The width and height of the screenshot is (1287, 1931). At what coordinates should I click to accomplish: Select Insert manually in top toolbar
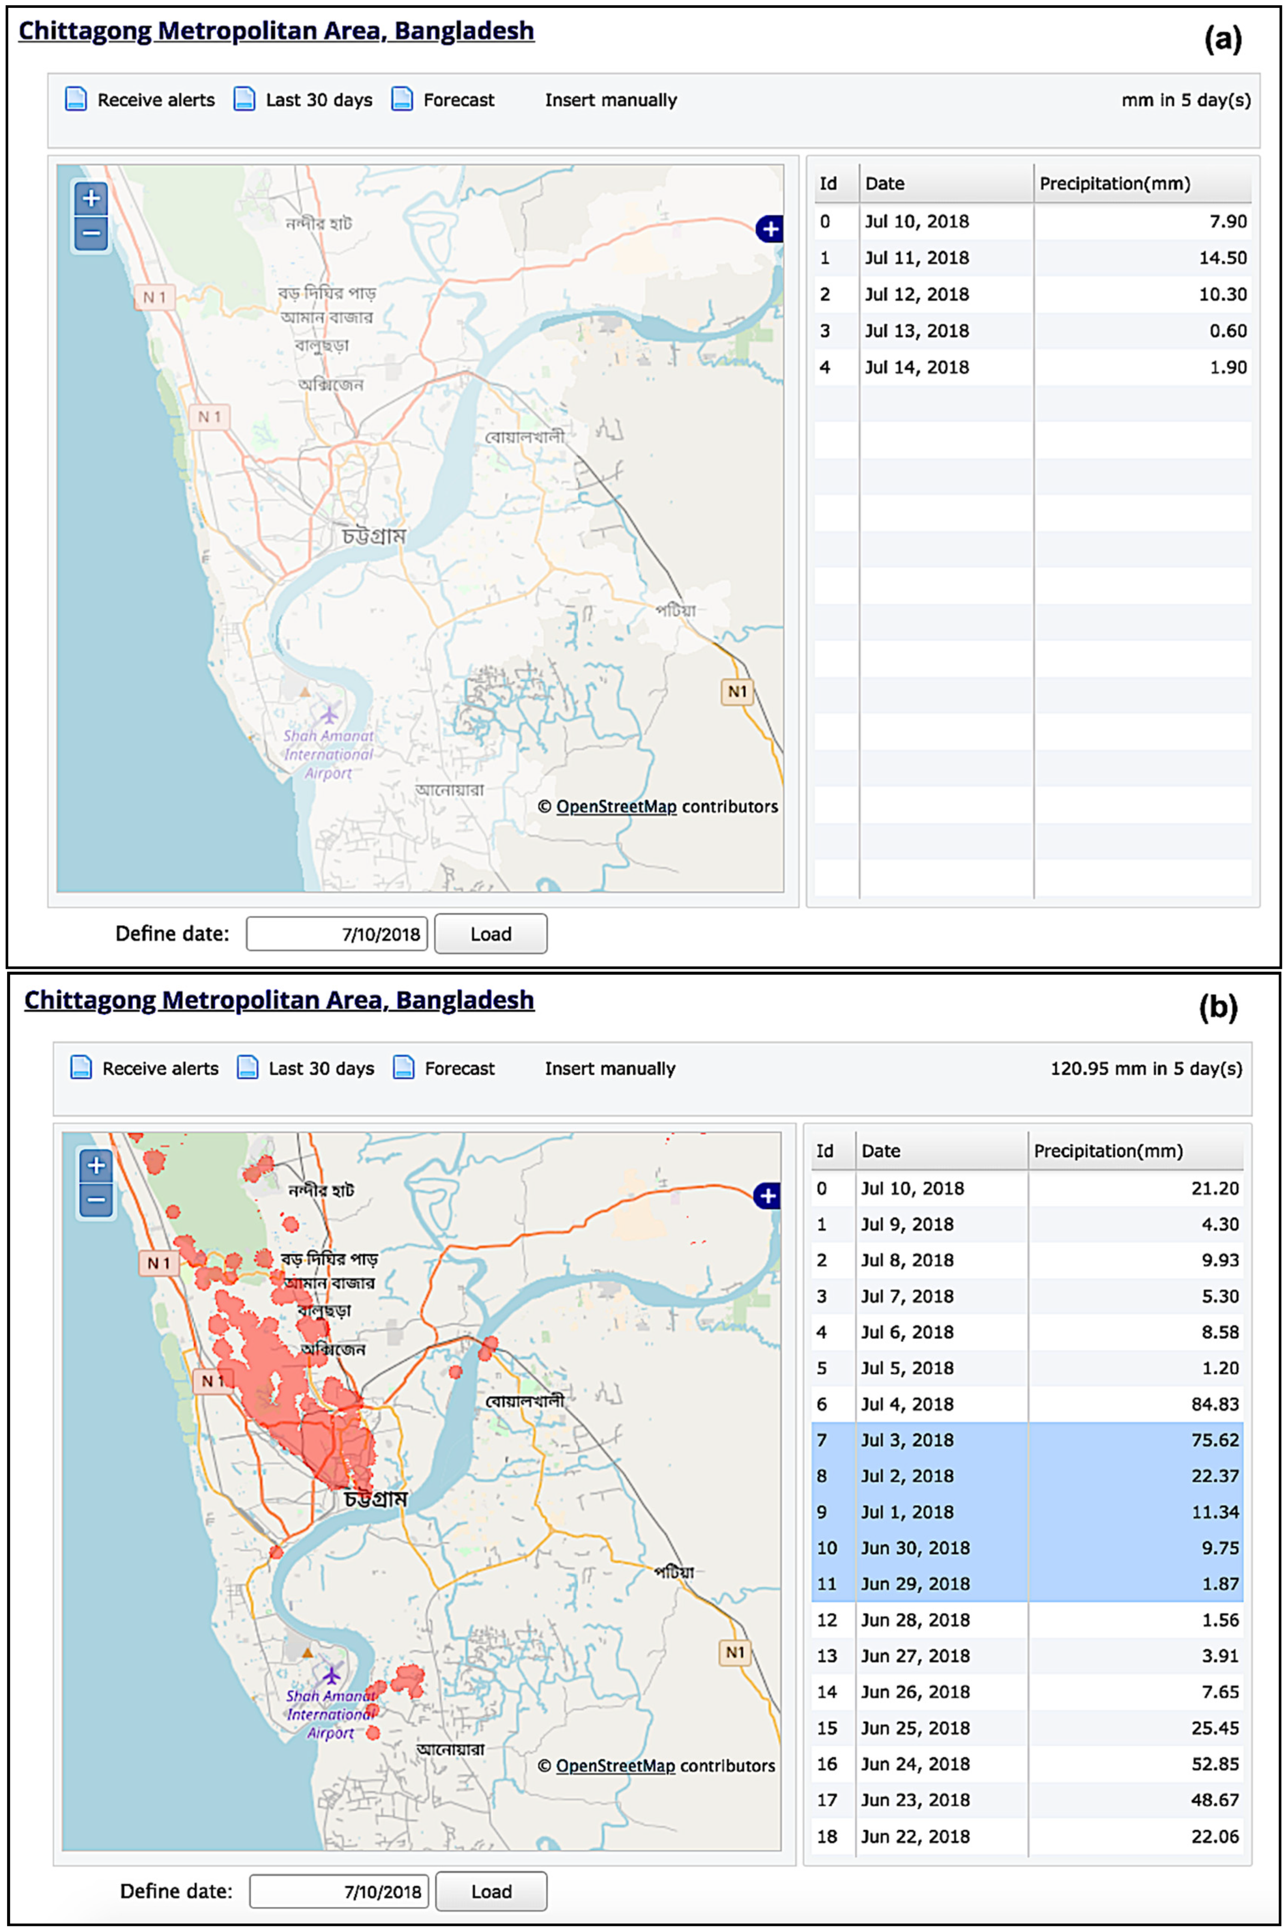pyautogui.click(x=611, y=100)
